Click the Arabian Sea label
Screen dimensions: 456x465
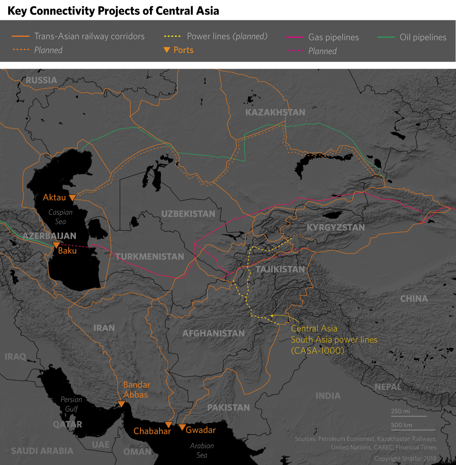tap(202, 450)
